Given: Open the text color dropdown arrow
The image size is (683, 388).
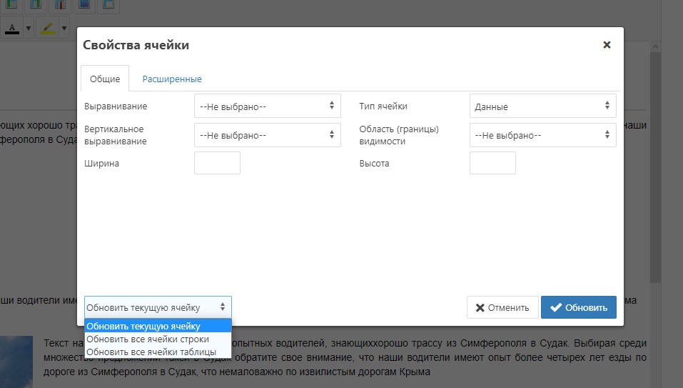Looking at the screenshot, I should (29, 29).
